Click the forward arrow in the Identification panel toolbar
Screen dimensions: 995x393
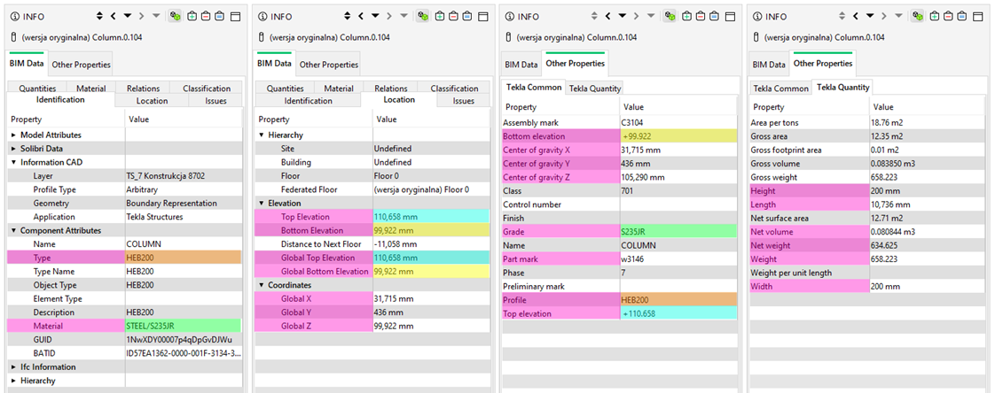[141, 16]
